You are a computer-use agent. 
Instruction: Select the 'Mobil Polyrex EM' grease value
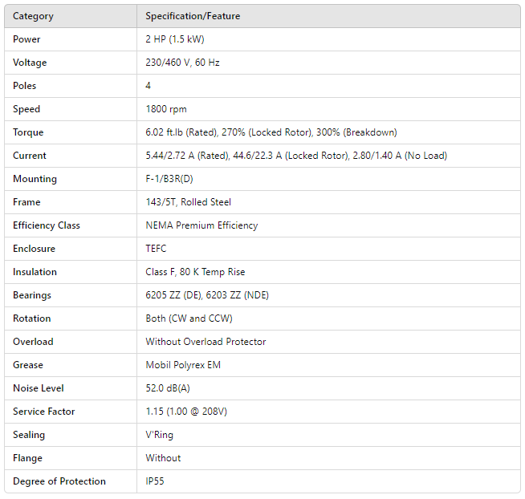(183, 365)
